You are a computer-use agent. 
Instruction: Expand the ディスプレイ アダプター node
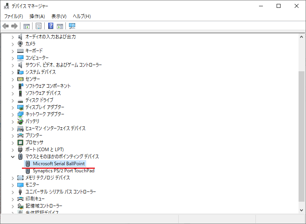[x=13, y=107]
